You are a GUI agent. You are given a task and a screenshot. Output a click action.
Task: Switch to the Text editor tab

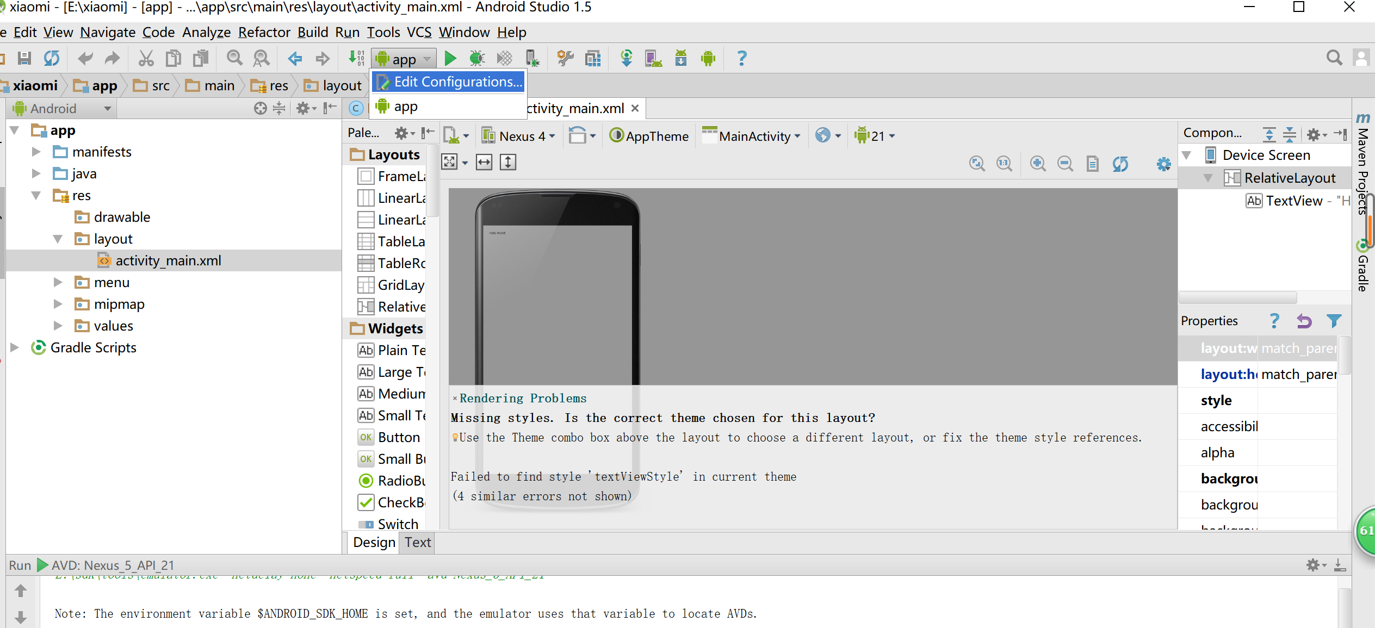tap(418, 543)
